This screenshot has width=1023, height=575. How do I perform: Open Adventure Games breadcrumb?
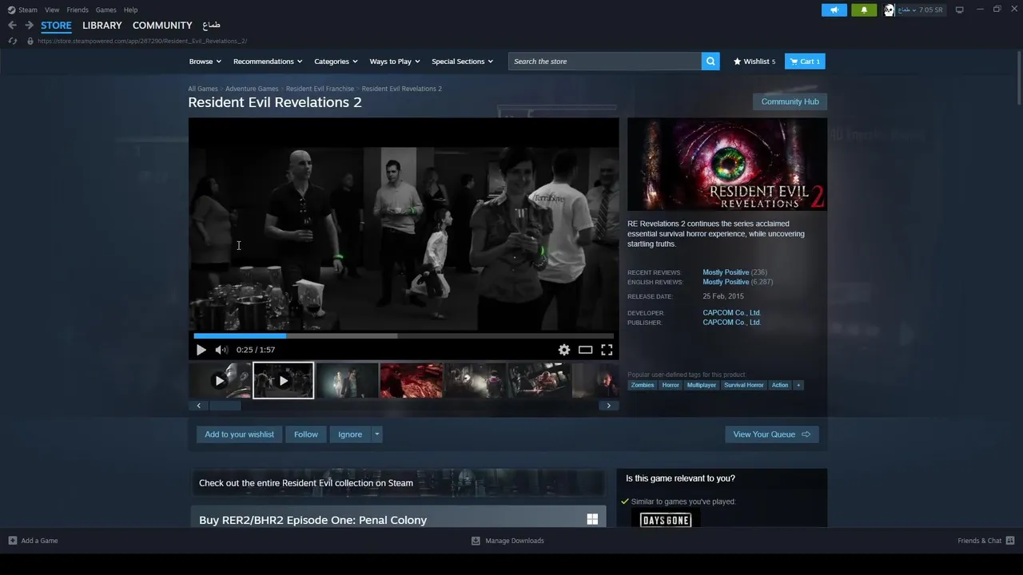[x=252, y=89]
